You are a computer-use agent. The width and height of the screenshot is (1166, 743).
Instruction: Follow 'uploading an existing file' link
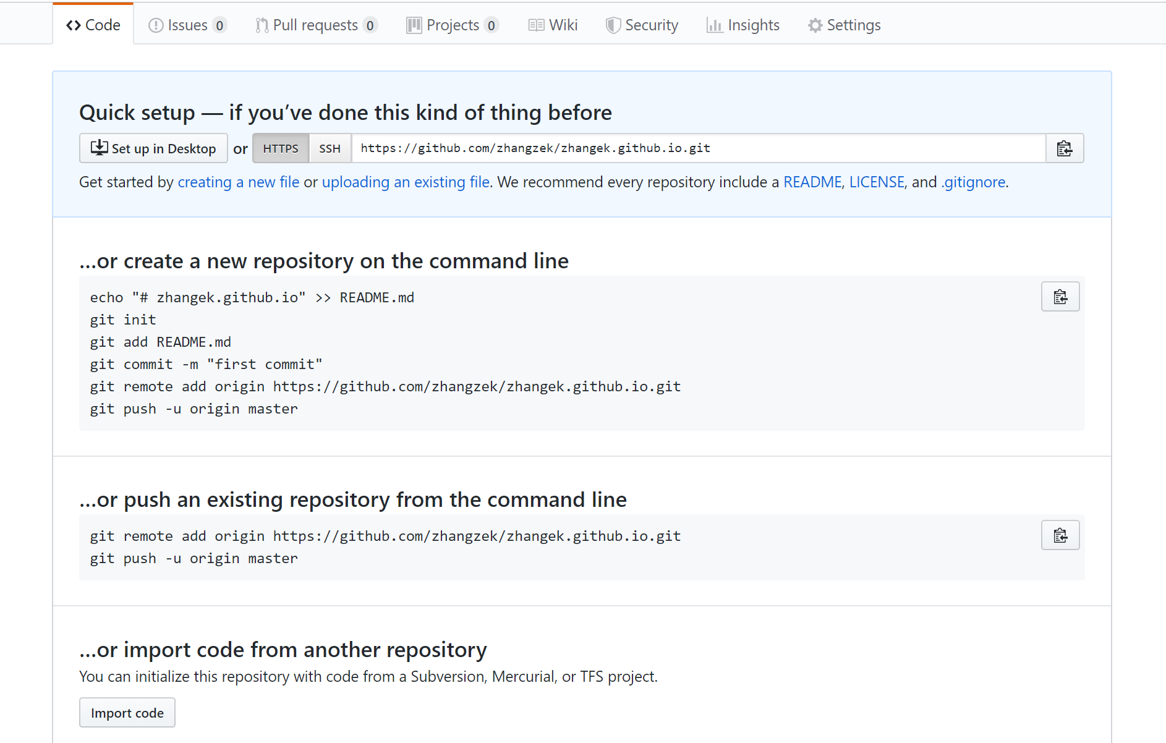[x=406, y=182]
